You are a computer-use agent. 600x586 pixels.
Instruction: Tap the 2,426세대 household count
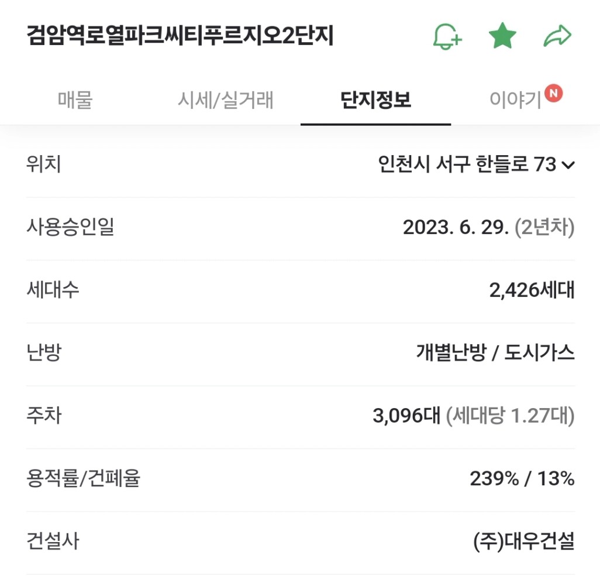pyautogui.click(x=532, y=290)
